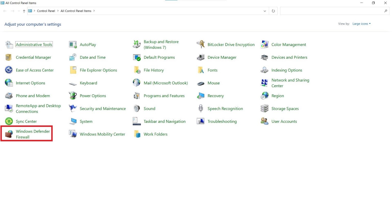Image resolution: width=392 pixels, height=209 pixels.
Task: Open the Troubleshooting link
Action: click(x=222, y=122)
